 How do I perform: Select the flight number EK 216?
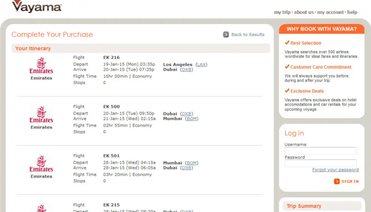(x=111, y=57)
